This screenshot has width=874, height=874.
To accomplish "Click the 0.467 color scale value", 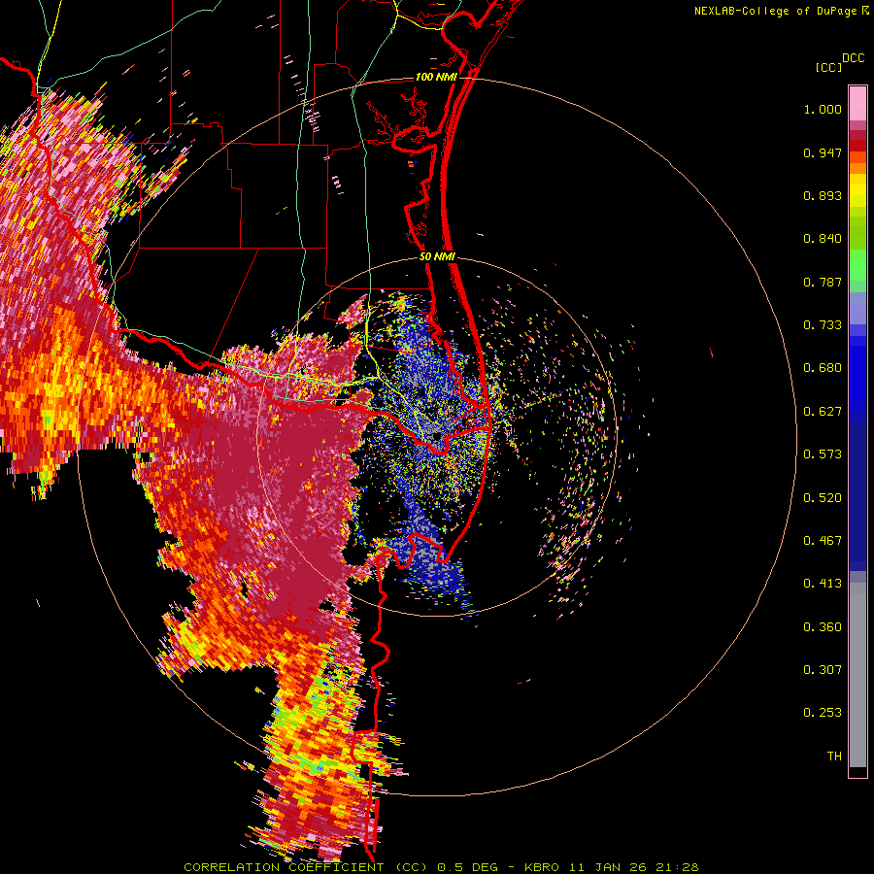I will tap(823, 541).
